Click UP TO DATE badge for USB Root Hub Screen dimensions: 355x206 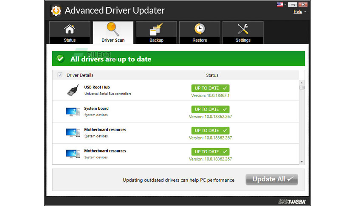210,88
